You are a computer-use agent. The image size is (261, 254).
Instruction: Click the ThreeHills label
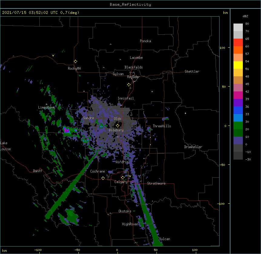click(x=162, y=126)
